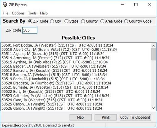Choose State as search criterion

(67, 21)
